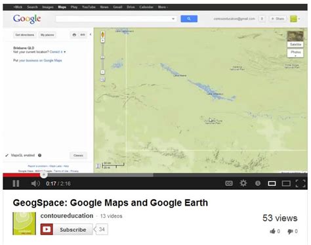Viewport: 311px width, 245px height.
Task: Click the Google logo in the video
Action: pyautogui.click(x=27, y=19)
